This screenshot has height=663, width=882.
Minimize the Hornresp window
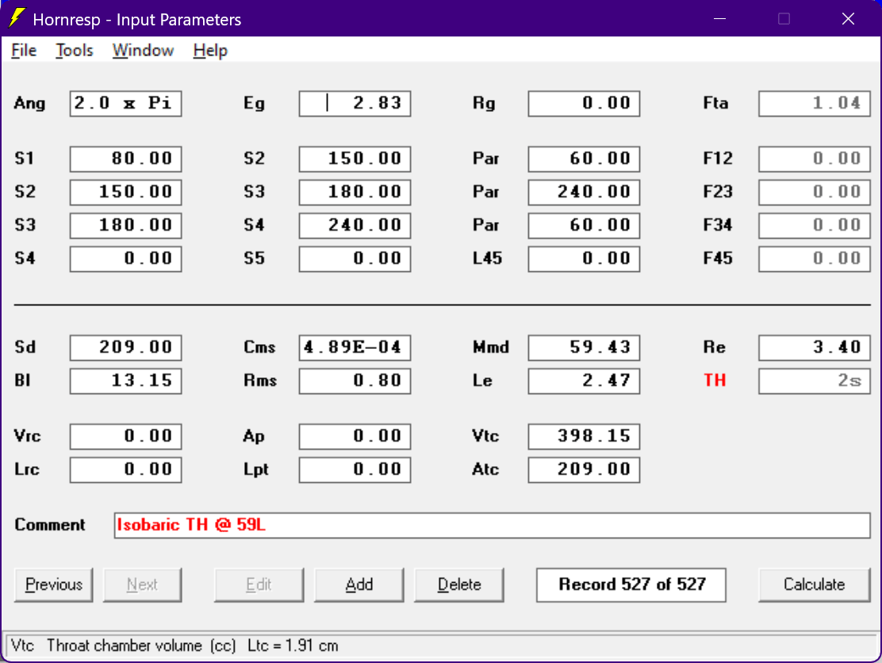coord(719,18)
